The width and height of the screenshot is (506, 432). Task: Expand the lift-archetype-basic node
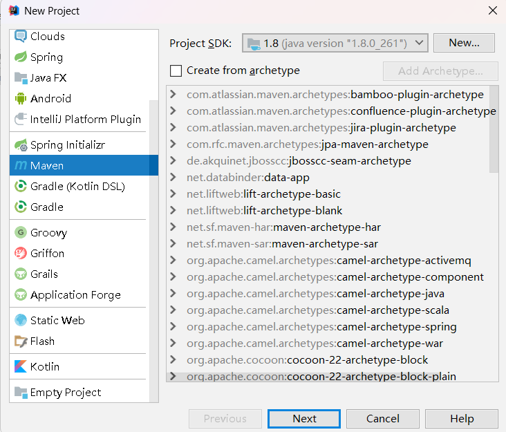pyautogui.click(x=174, y=194)
